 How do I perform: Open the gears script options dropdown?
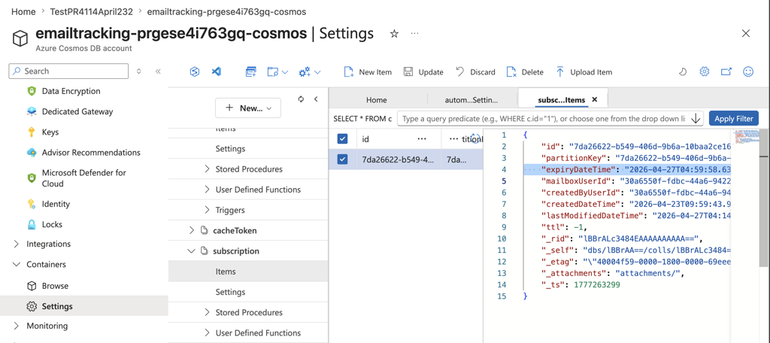(310, 71)
